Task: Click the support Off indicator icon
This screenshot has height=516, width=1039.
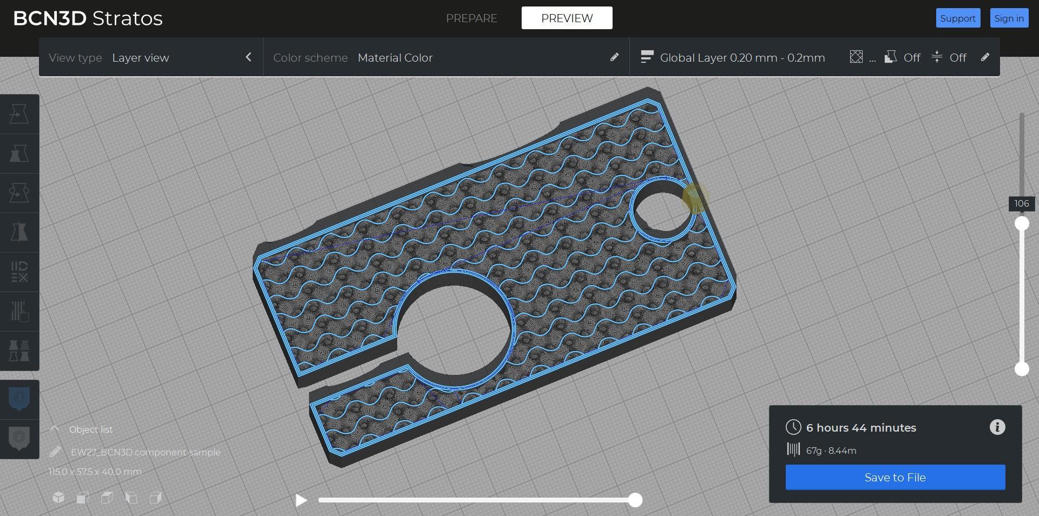Action: point(891,57)
